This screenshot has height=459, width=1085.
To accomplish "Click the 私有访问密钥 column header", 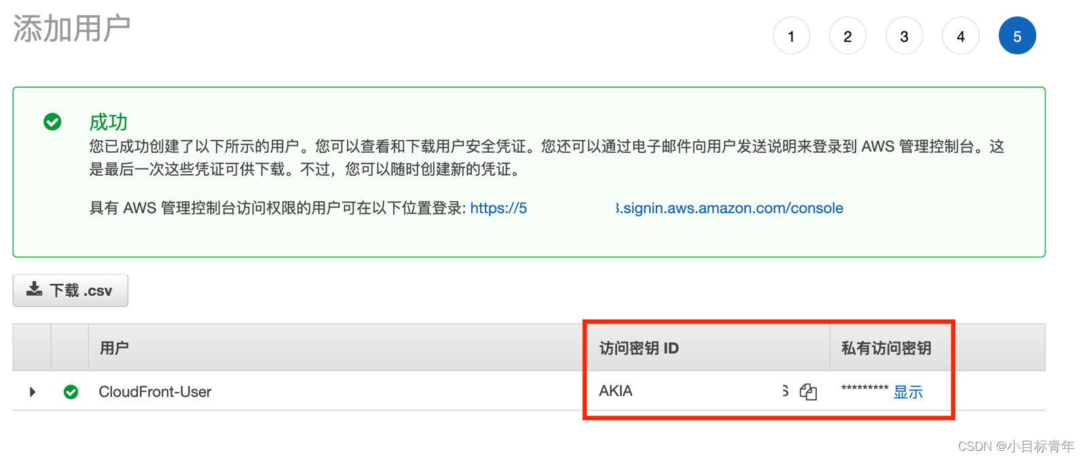I will coord(883,347).
